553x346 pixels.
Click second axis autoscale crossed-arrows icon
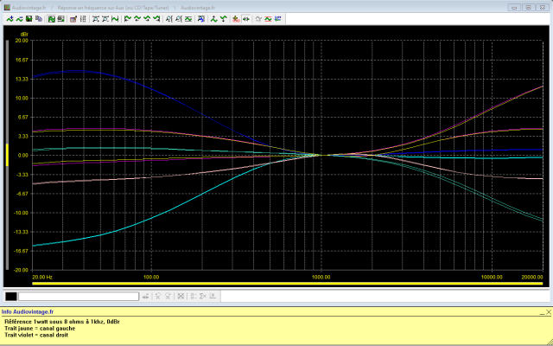click(105, 19)
